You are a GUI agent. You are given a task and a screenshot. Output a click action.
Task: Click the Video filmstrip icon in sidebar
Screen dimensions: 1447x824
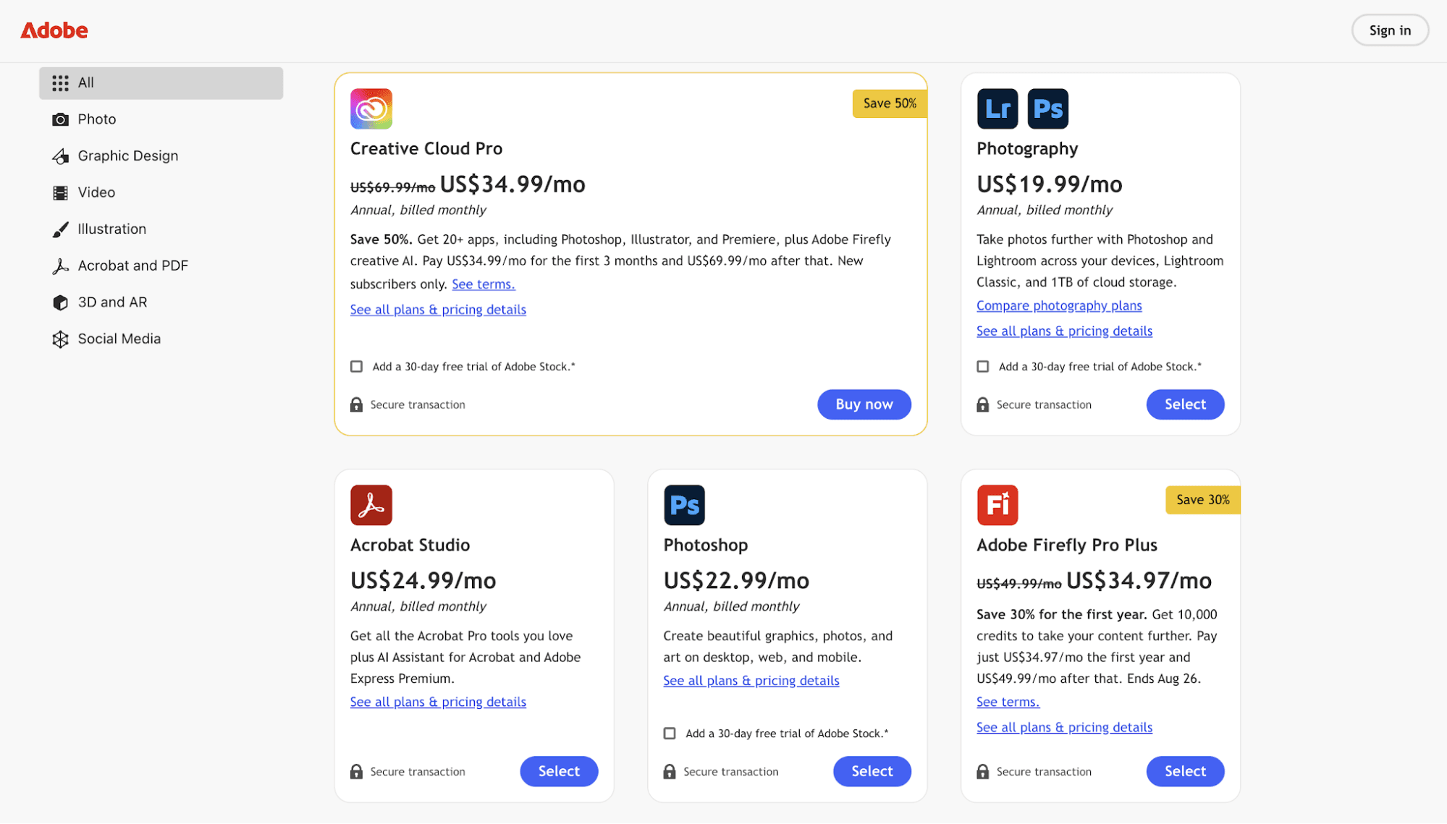(61, 192)
